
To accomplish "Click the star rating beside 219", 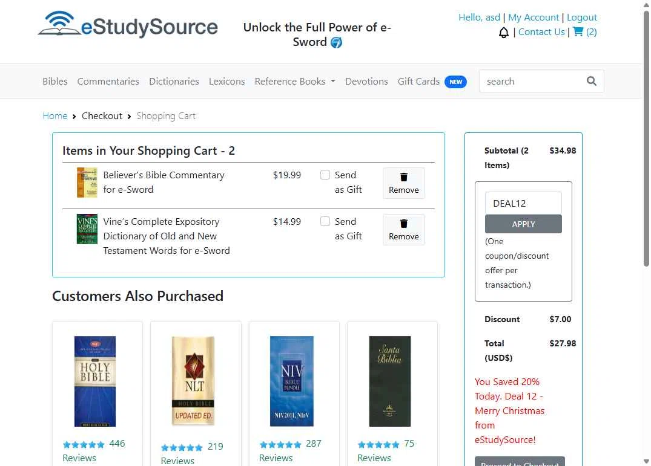I will 182,447.
